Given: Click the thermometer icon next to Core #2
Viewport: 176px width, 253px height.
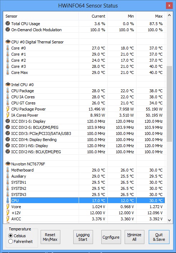Looking at the screenshot, I should click(x=8, y=60).
